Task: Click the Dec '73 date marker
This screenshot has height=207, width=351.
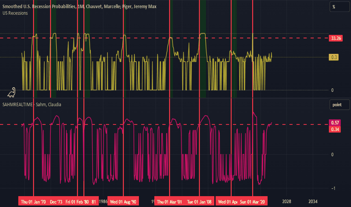Action: pos(56,202)
